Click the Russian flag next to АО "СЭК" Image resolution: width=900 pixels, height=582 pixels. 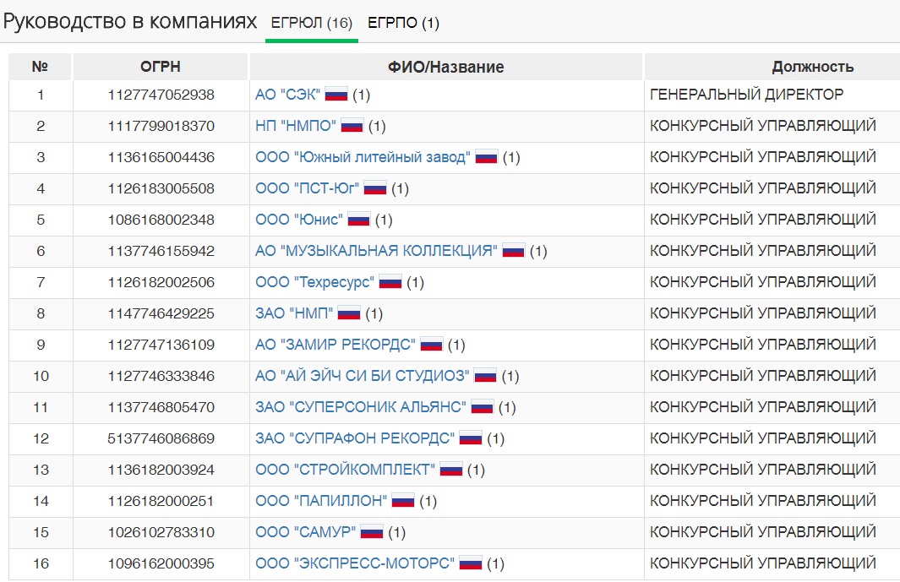(336, 95)
